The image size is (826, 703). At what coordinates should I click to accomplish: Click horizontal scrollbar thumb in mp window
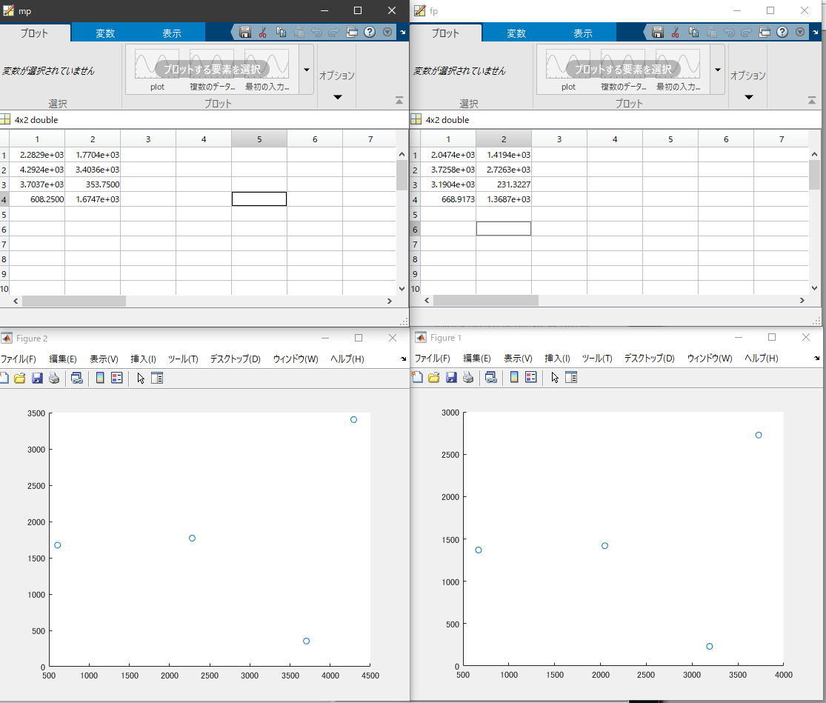74,301
